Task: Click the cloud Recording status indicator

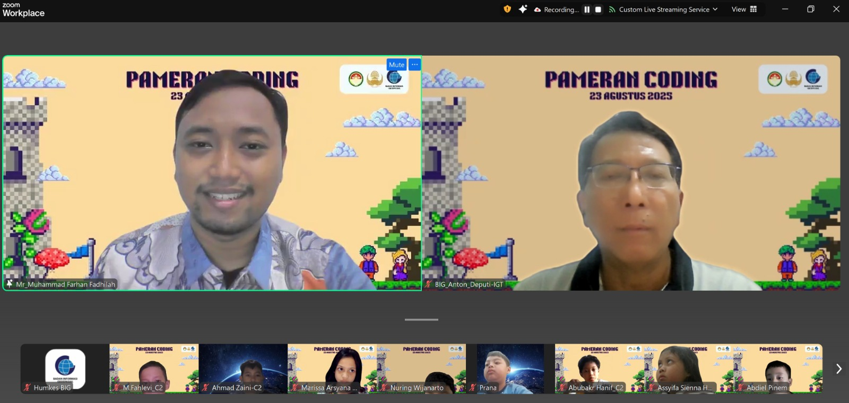Action: pyautogui.click(x=556, y=10)
